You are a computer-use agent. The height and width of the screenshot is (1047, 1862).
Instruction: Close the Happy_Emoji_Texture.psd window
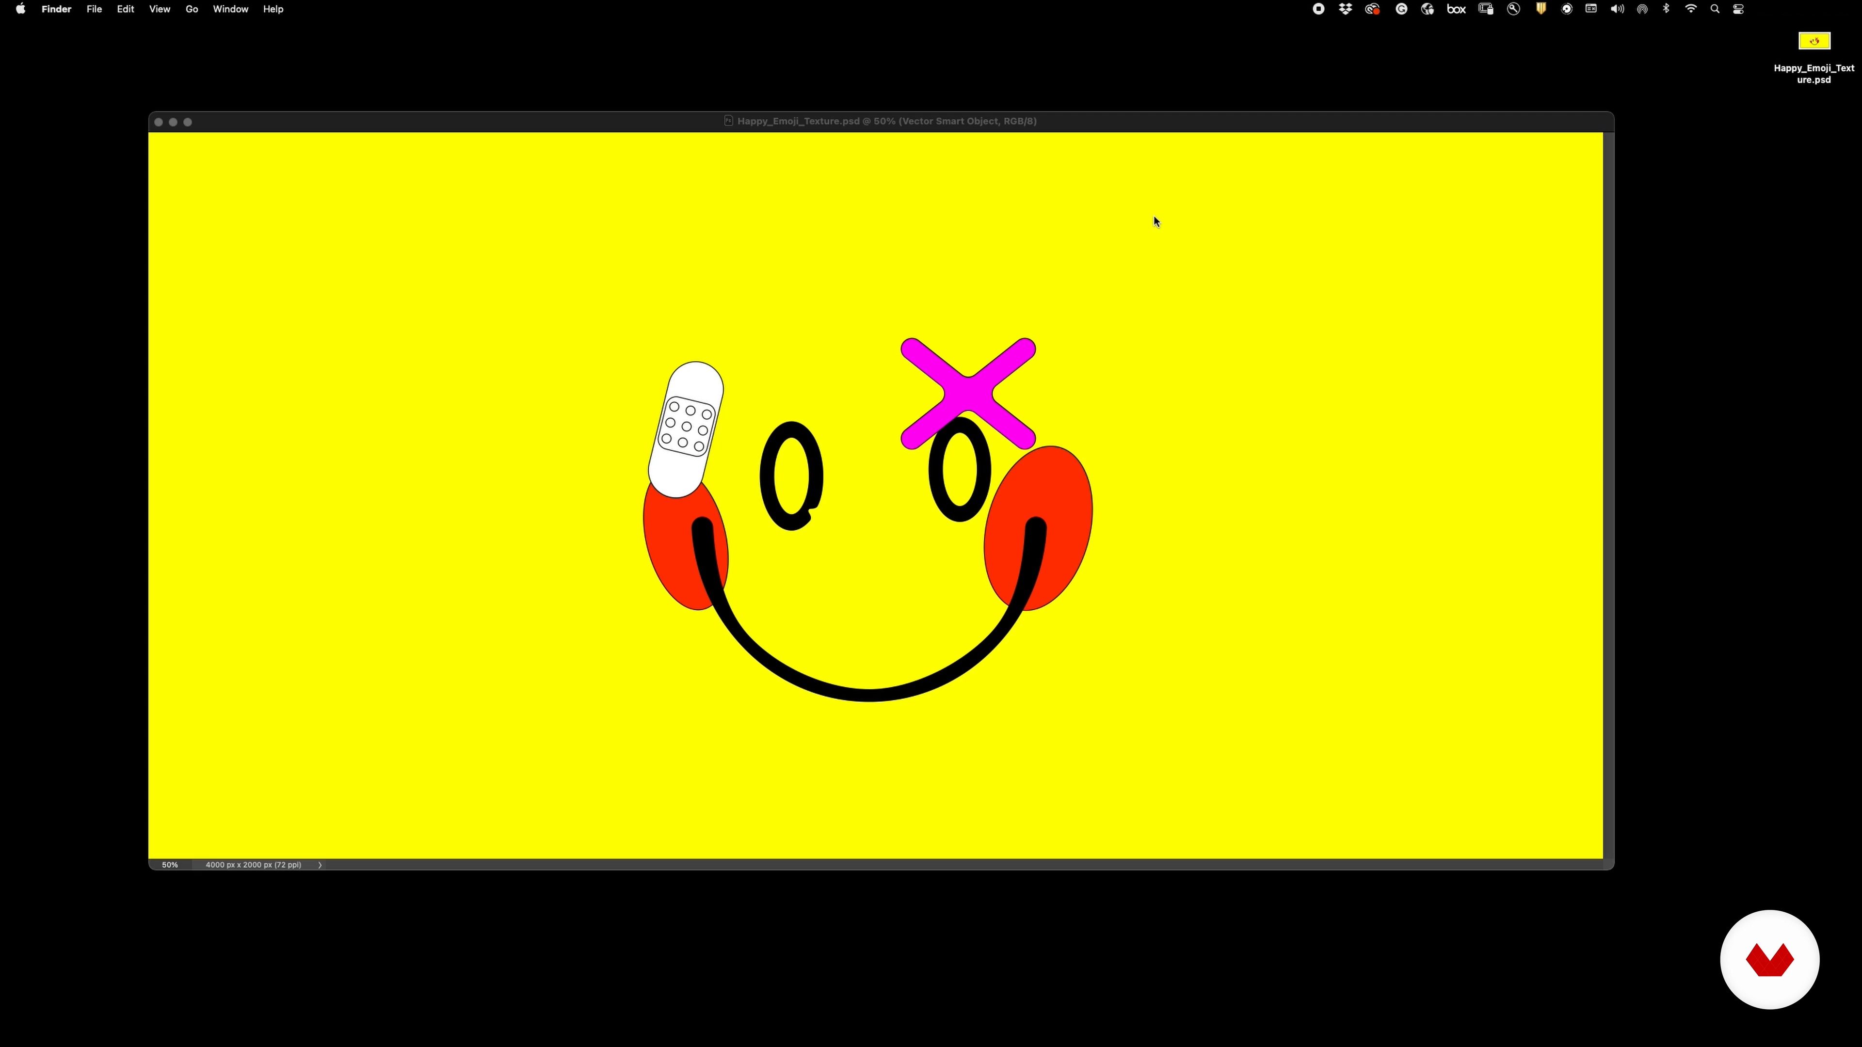tap(159, 122)
